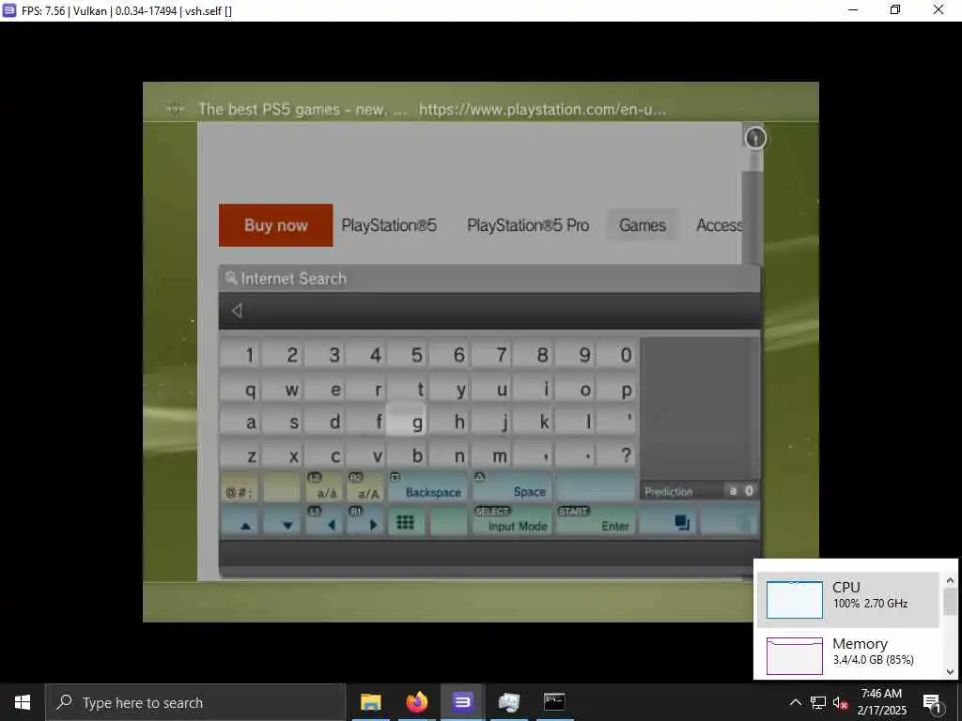Switch Input Mode via SELECT key

[x=512, y=522]
